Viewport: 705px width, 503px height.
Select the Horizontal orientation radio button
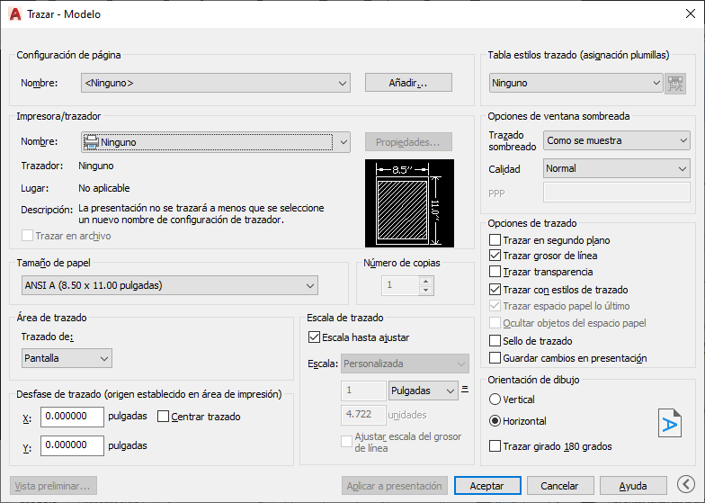tap(495, 421)
